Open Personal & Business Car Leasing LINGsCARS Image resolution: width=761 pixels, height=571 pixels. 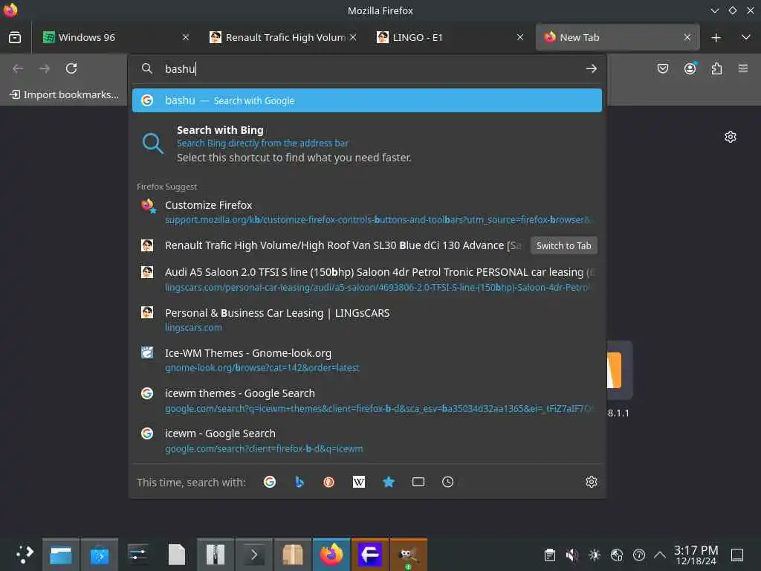367,320
